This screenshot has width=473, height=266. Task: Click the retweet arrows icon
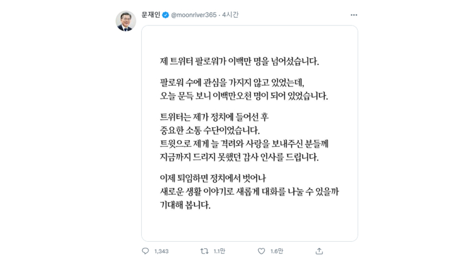click(x=204, y=251)
